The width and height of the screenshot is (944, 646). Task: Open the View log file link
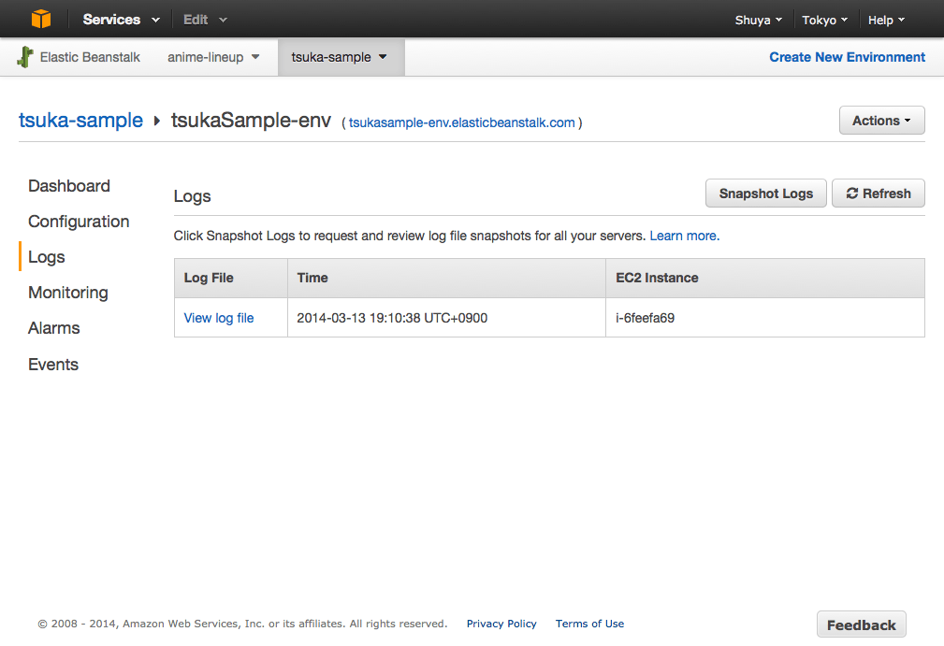pos(219,318)
